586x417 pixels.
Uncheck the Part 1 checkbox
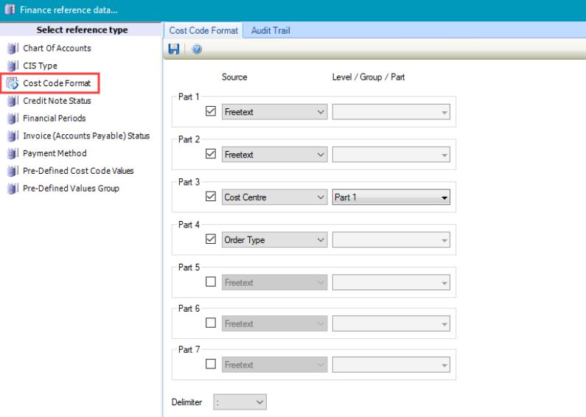tap(211, 112)
